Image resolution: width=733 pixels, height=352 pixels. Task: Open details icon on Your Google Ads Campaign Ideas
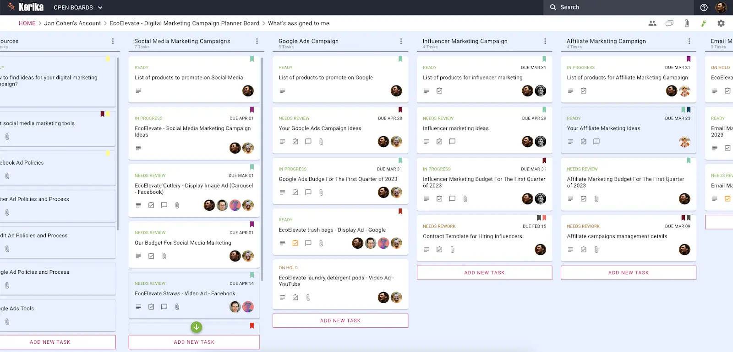click(282, 142)
